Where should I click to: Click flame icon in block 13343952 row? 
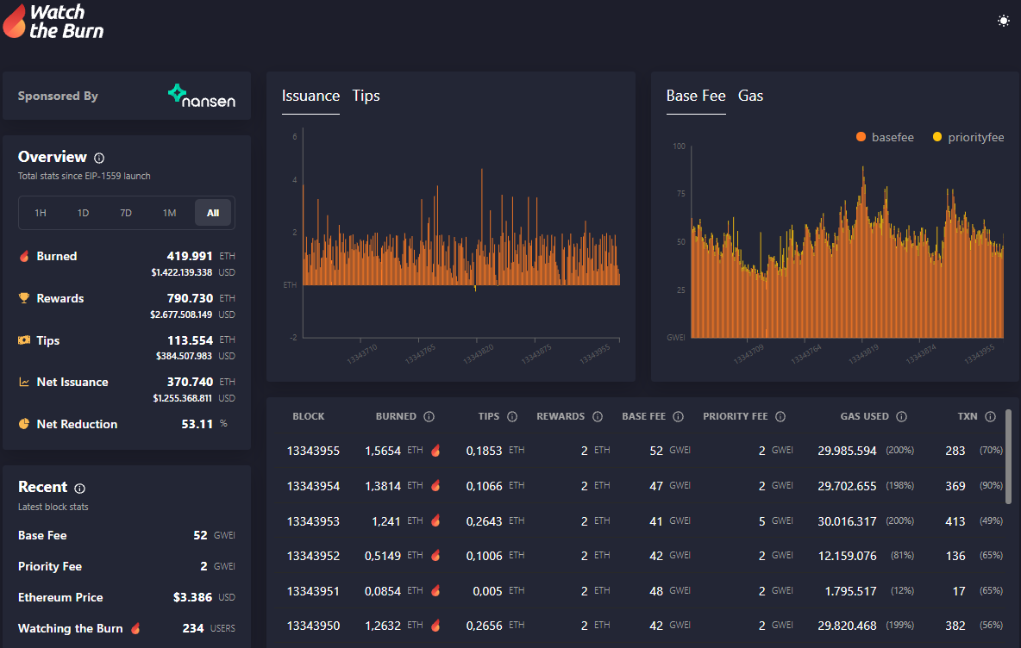pyautogui.click(x=435, y=555)
